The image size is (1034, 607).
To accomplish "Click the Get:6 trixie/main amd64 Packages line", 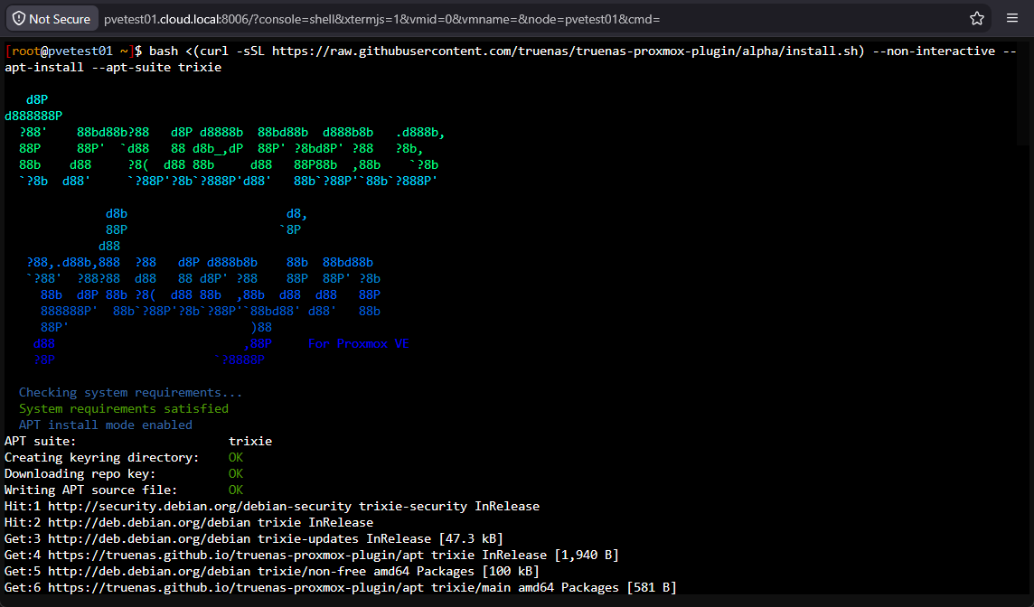I will (x=341, y=587).
